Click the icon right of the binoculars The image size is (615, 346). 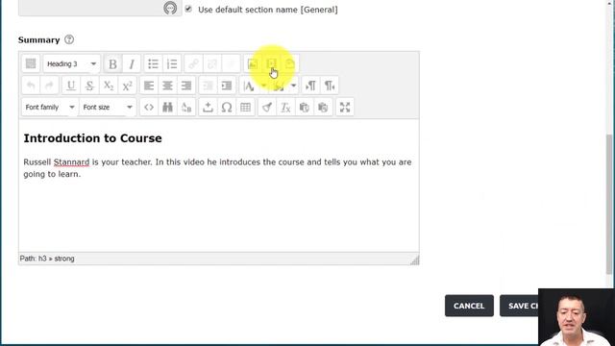[x=186, y=107]
